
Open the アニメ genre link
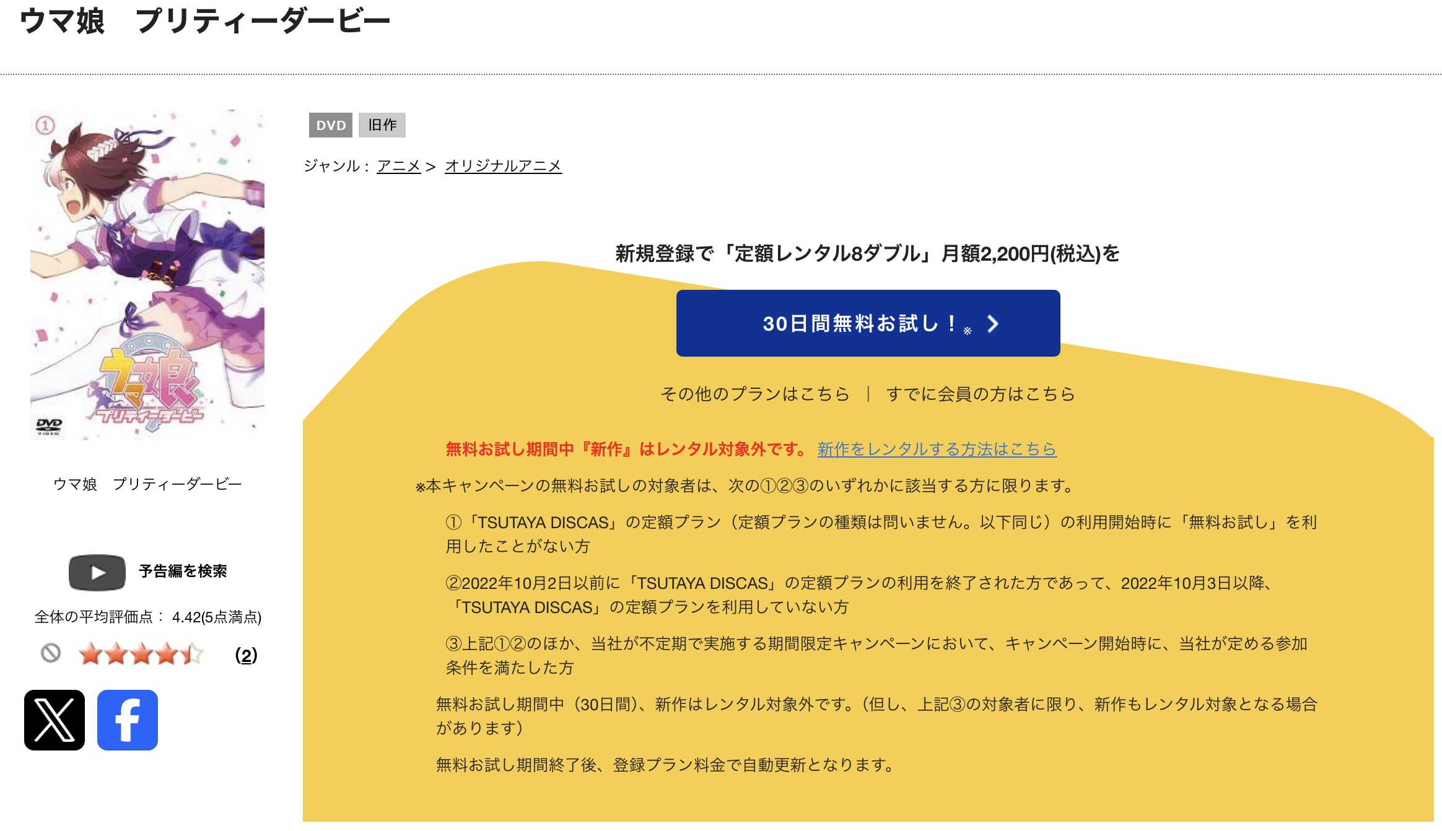coord(398,166)
